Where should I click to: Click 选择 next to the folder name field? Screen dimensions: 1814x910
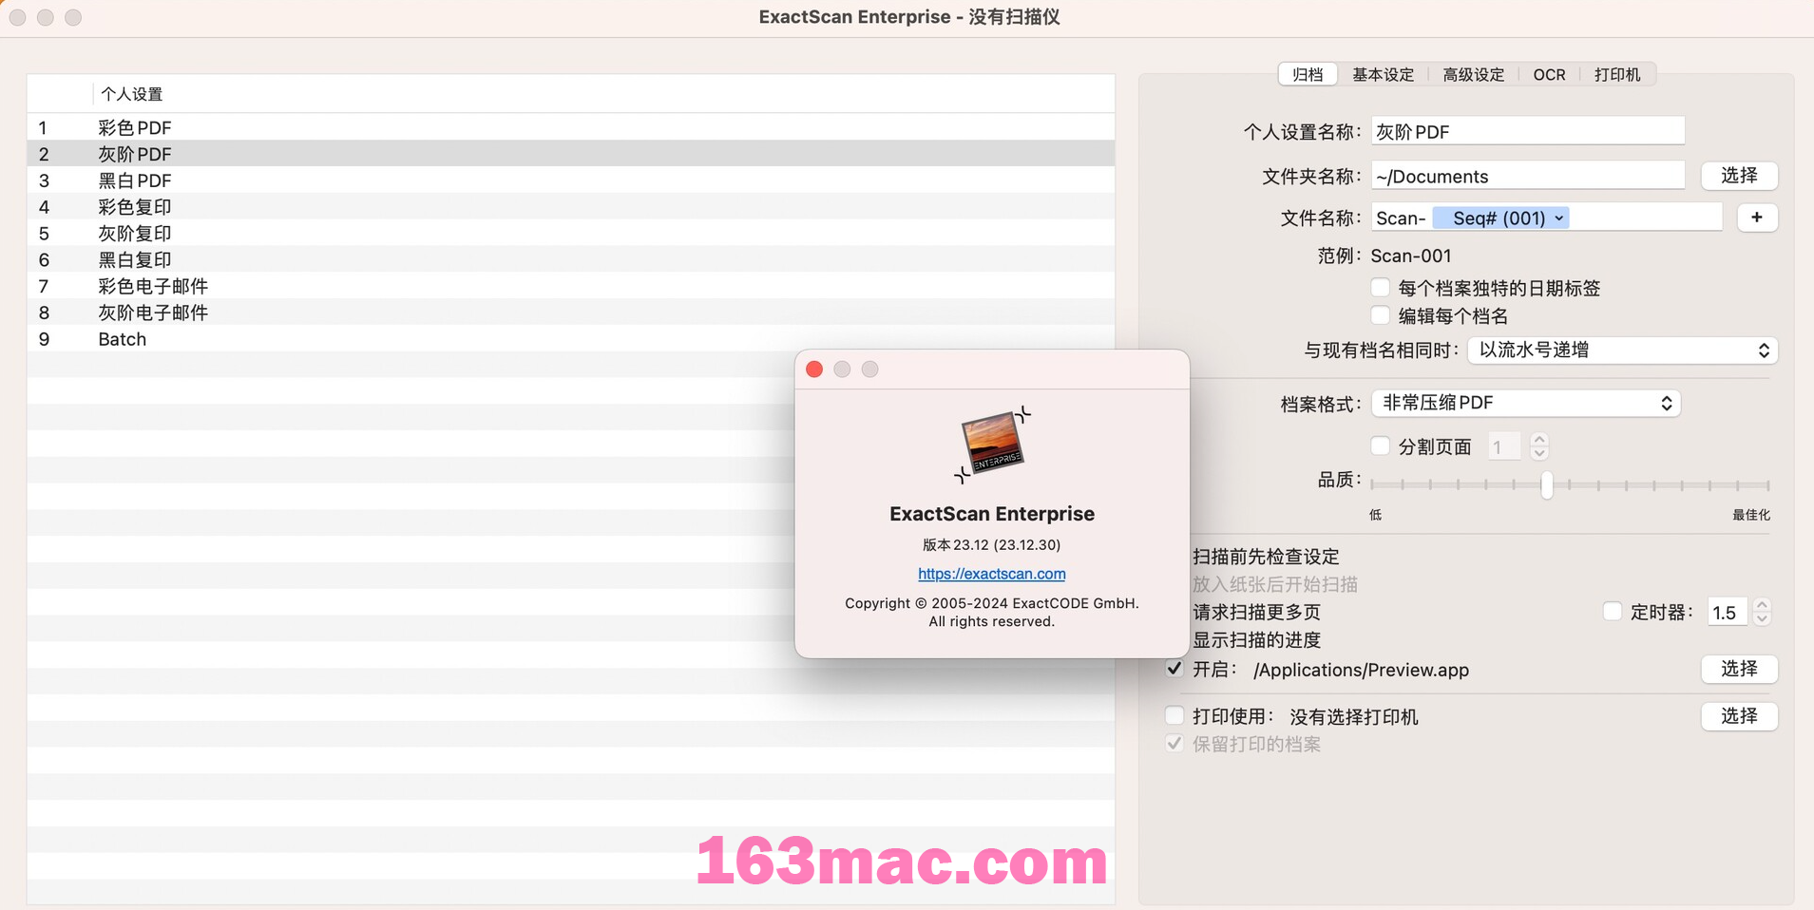click(1739, 176)
